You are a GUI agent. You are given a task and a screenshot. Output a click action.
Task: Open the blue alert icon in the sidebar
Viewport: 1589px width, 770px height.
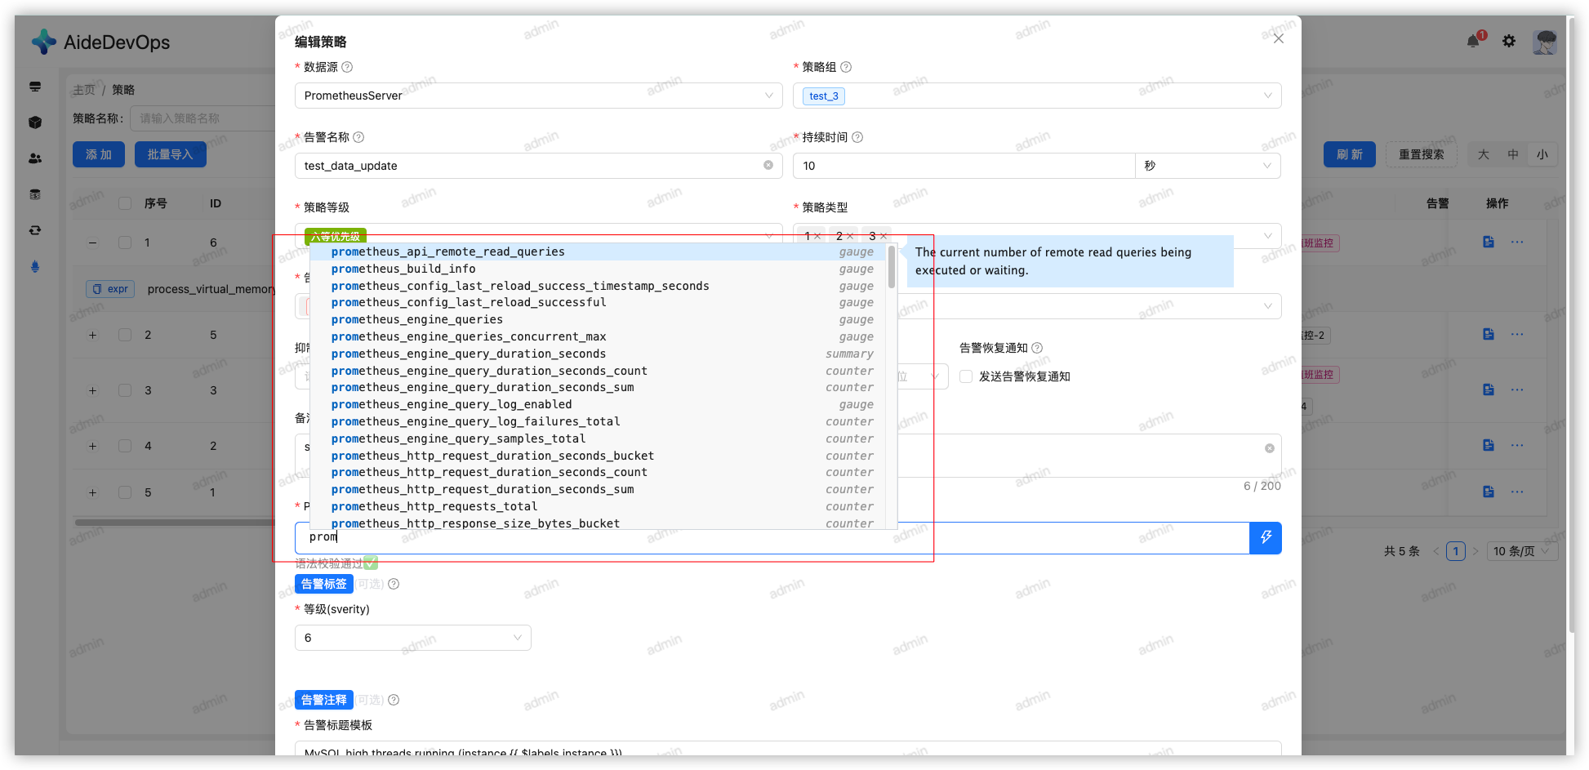tap(35, 266)
